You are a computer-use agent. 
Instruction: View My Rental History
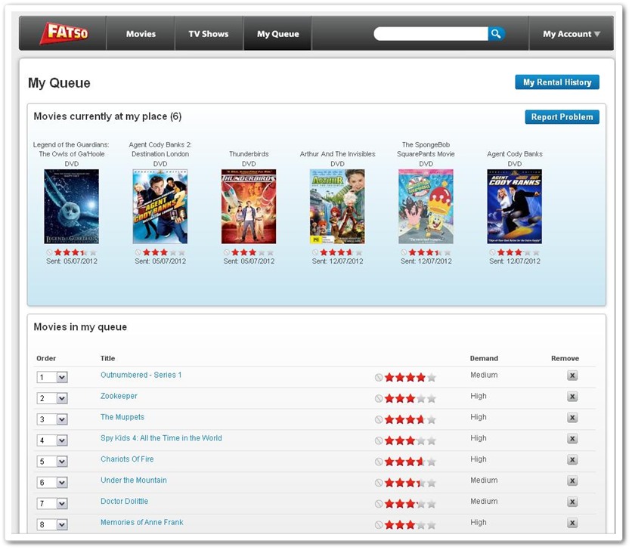(557, 82)
